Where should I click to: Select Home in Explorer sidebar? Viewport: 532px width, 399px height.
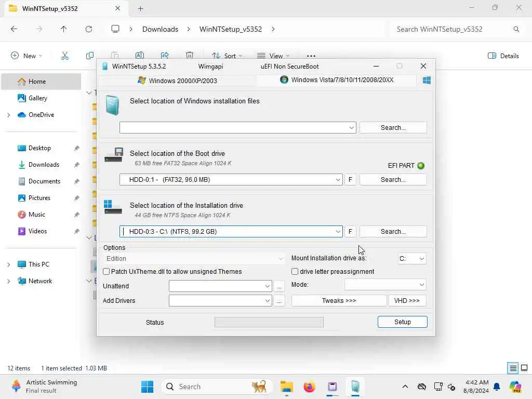tap(42, 82)
